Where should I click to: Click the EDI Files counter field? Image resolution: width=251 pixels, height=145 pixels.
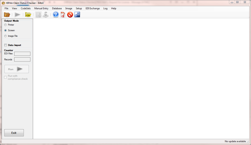22,54
